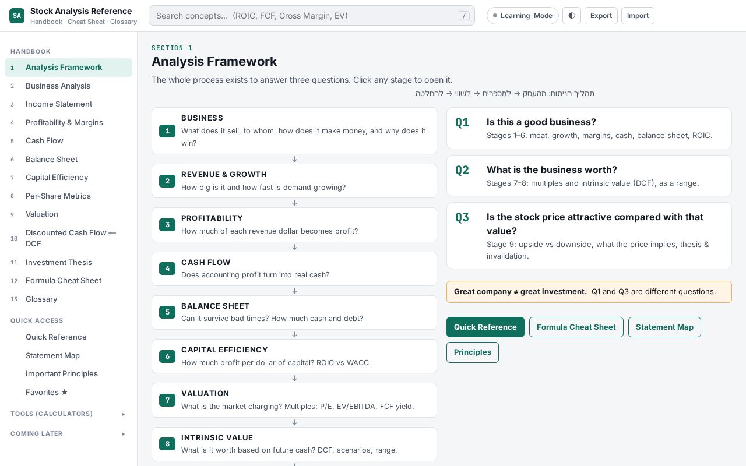Focus the Search concepts field
Image resolution: width=746 pixels, height=466 pixels.
point(312,16)
